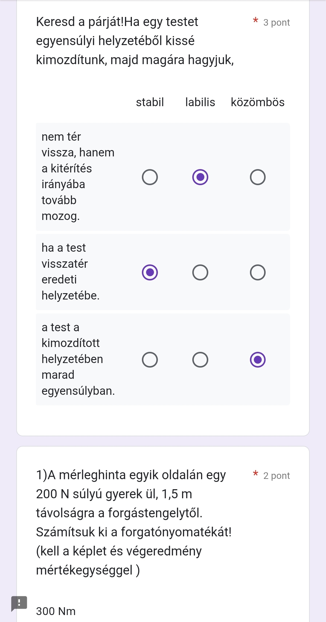Click the 'ha a test visszatér' row label
The height and width of the screenshot is (622, 326).
71,272
